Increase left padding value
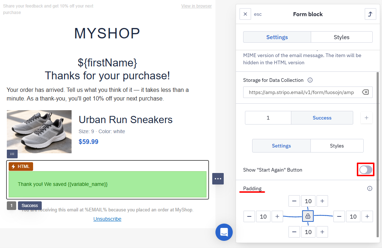Image resolution: width=382 pixels, height=248 pixels. (277, 216)
